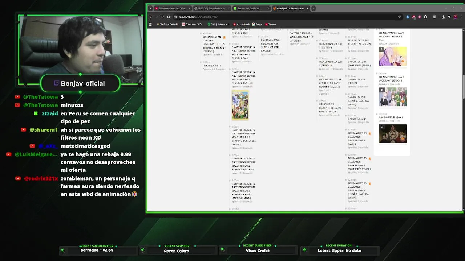Click the Campfire Cooking poster thumbnail

(x=240, y=105)
